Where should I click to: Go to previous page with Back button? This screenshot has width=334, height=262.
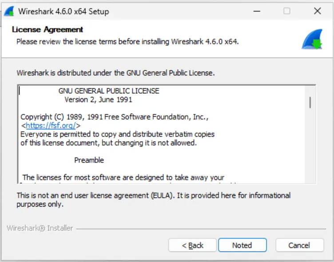[x=193, y=245]
